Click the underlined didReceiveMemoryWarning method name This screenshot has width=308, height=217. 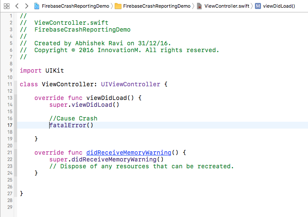coord(129,152)
